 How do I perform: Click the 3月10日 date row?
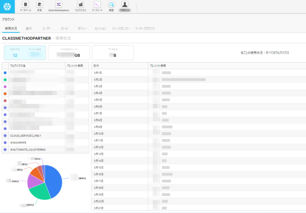(x=199, y=134)
